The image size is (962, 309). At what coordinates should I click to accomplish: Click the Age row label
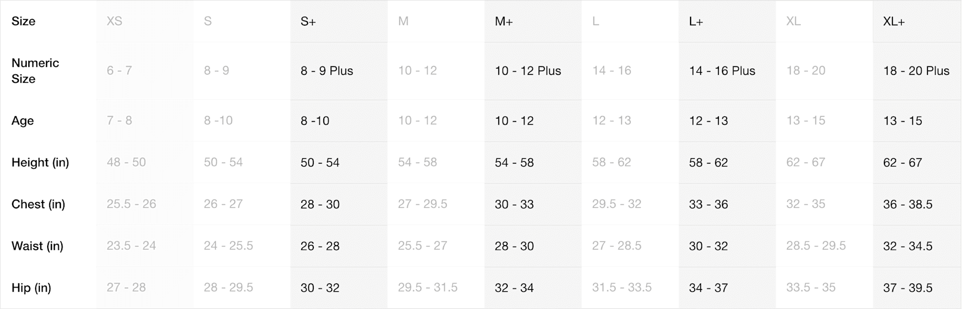[23, 121]
